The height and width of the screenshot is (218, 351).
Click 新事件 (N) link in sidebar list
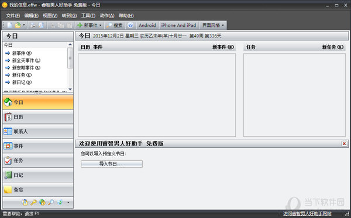[x=22, y=53]
